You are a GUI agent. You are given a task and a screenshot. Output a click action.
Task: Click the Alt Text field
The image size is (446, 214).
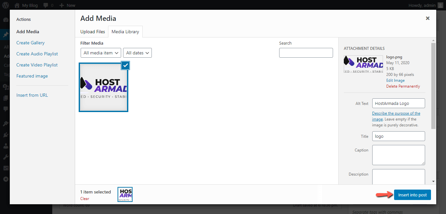tap(398, 103)
